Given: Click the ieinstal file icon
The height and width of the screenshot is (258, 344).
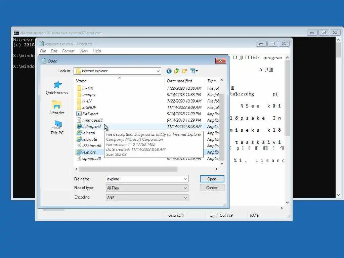Looking at the screenshot, I should 79,133.
